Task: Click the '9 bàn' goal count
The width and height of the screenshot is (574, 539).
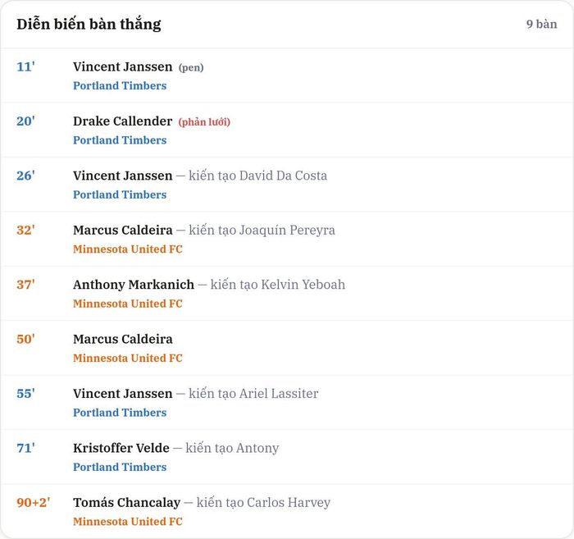Action: point(542,24)
